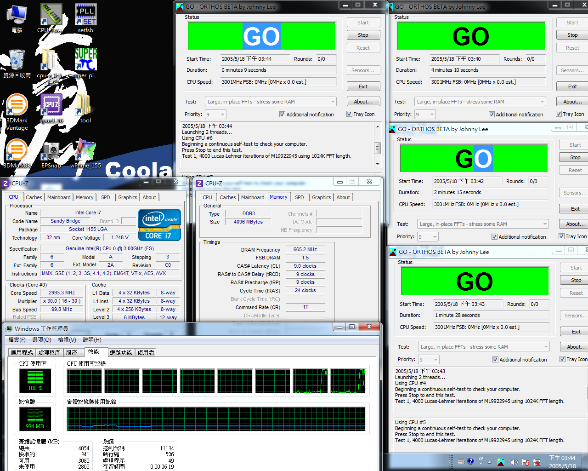Image resolution: width=588 pixels, height=471 pixels.
Task: Launch the 3DMark Vantage desktop icon
Action: (17, 112)
